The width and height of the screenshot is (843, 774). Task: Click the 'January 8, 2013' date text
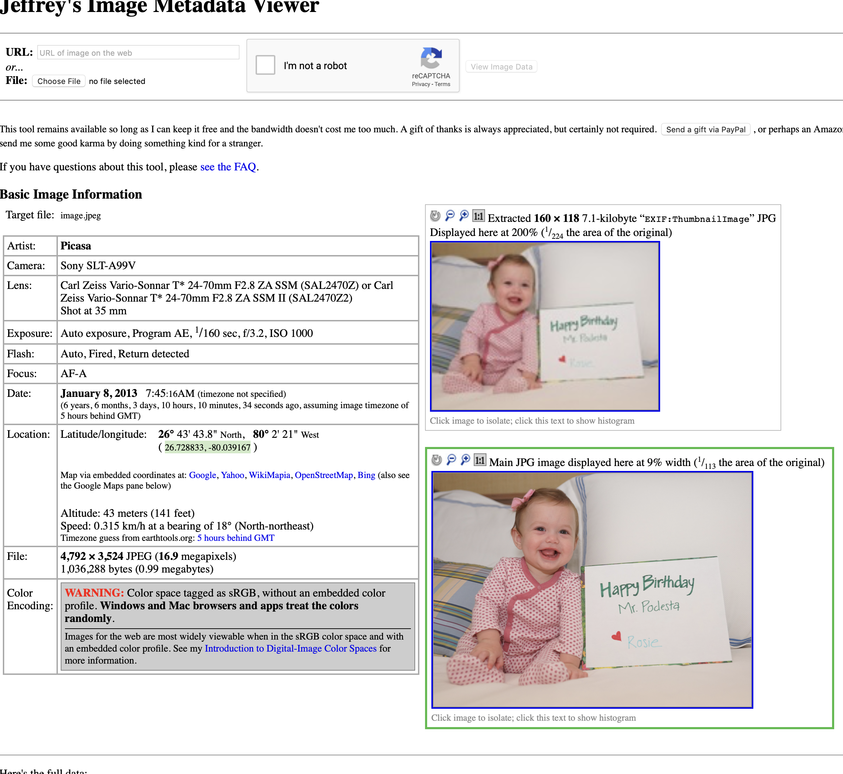[99, 393]
